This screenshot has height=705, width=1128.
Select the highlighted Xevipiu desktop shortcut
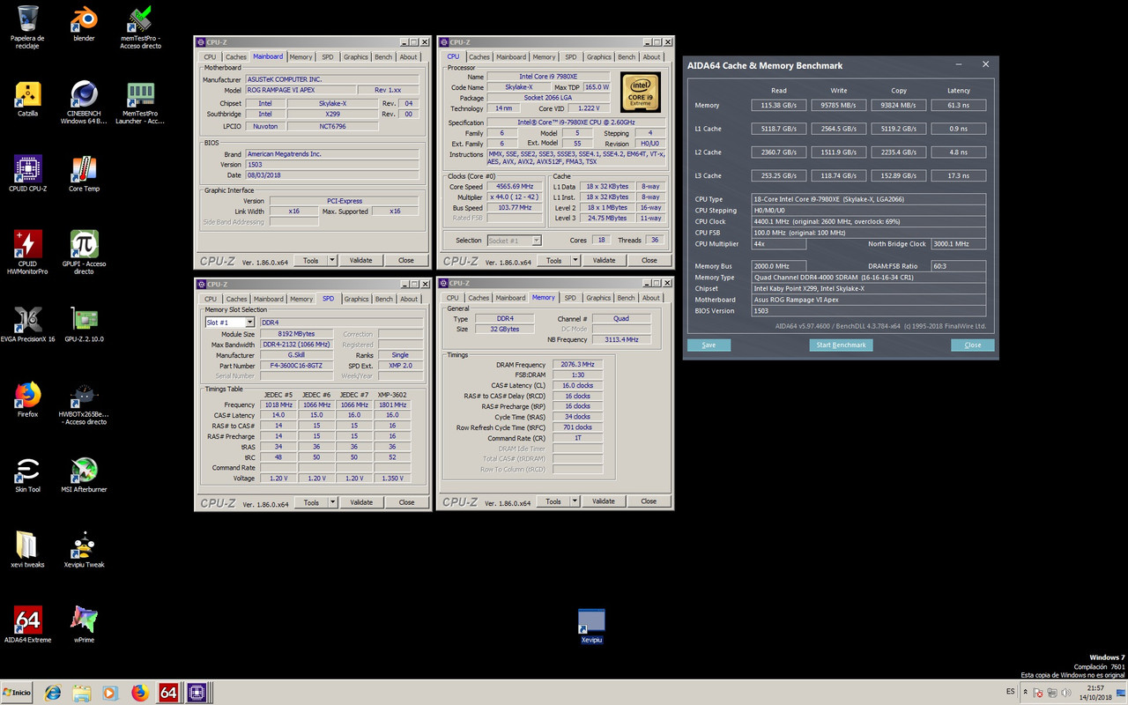[591, 627]
